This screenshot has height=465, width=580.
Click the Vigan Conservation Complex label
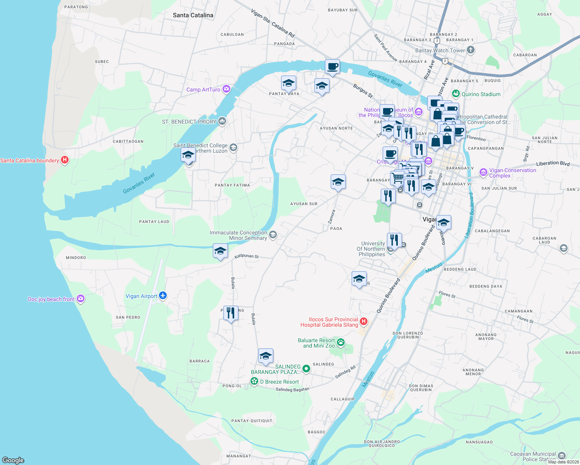tap(513, 173)
